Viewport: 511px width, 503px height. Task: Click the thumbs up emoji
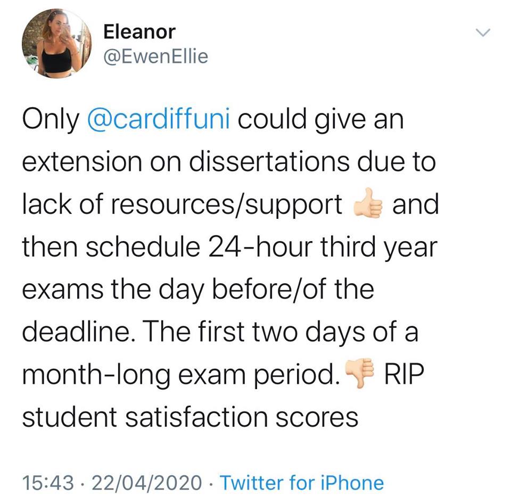pos(368,204)
